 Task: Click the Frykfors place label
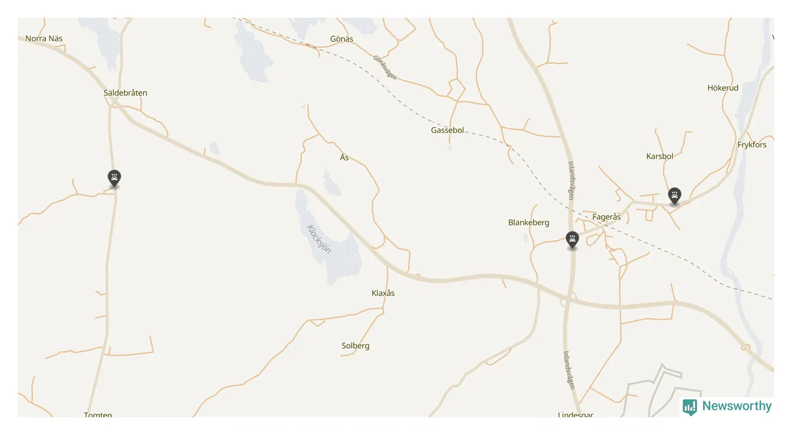(x=752, y=145)
